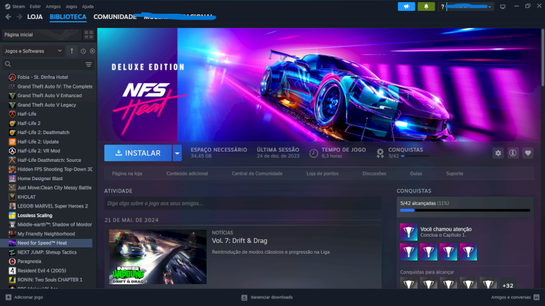The image size is (545, 306).
Task: Open the advanced filters icon
Action: [x=89, y=64]
